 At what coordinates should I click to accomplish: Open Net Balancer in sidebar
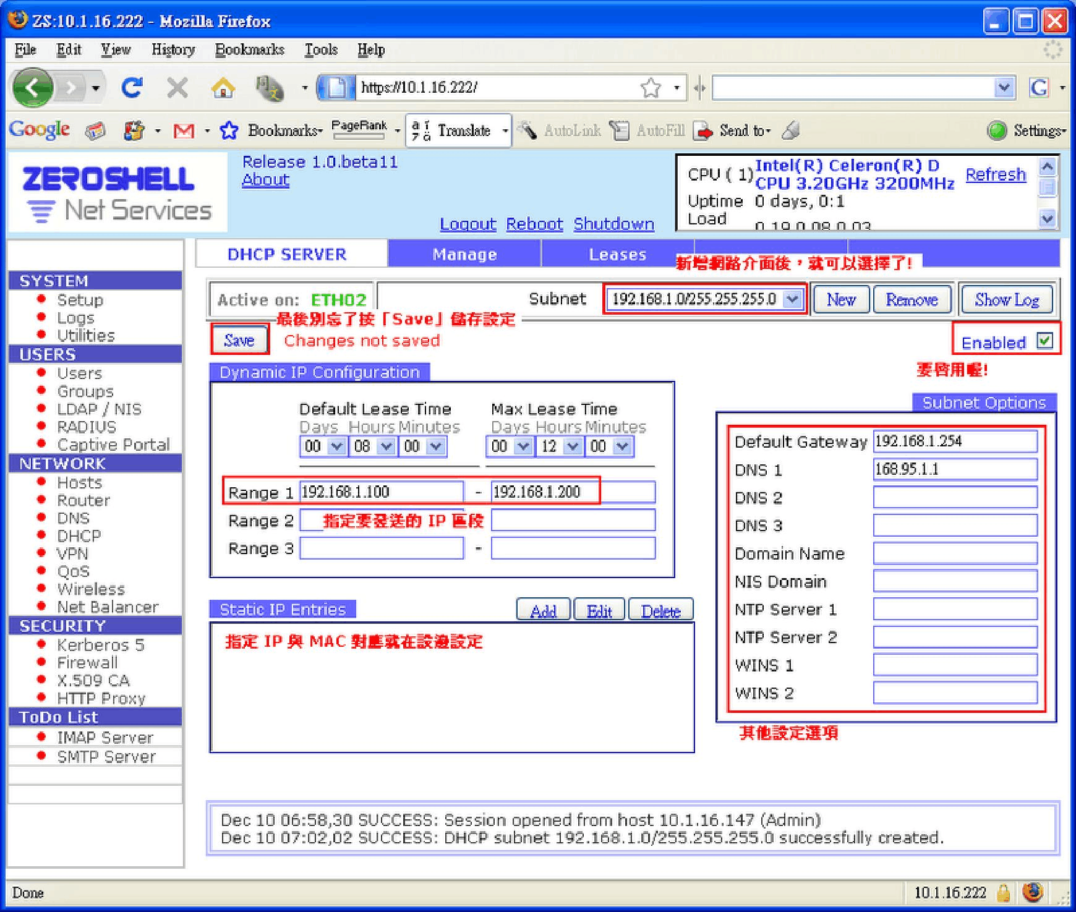[x=108, y=607]
